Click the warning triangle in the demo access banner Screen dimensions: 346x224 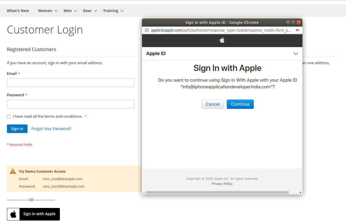[x=13, y=171]
